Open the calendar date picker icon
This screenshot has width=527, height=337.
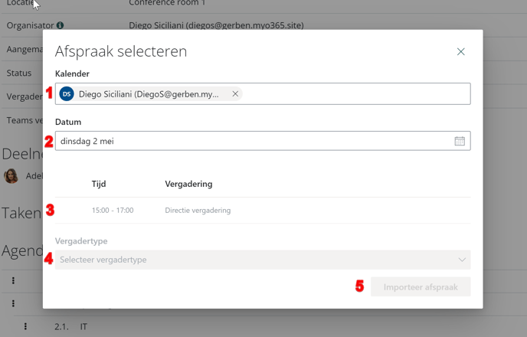click(x=460, y=141)
